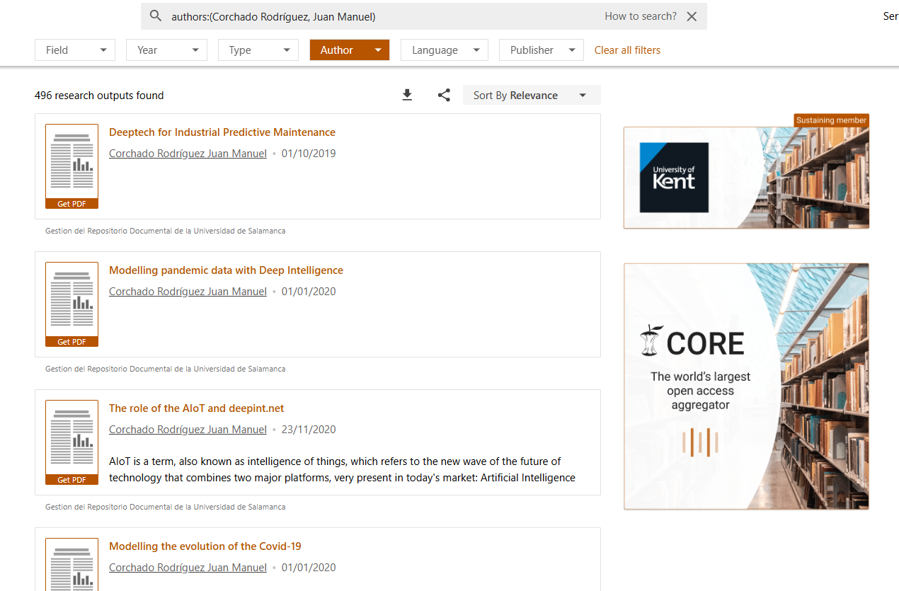Open the Sort By Relevance dropdown
The image size is (899, 591).
(532, 95)
